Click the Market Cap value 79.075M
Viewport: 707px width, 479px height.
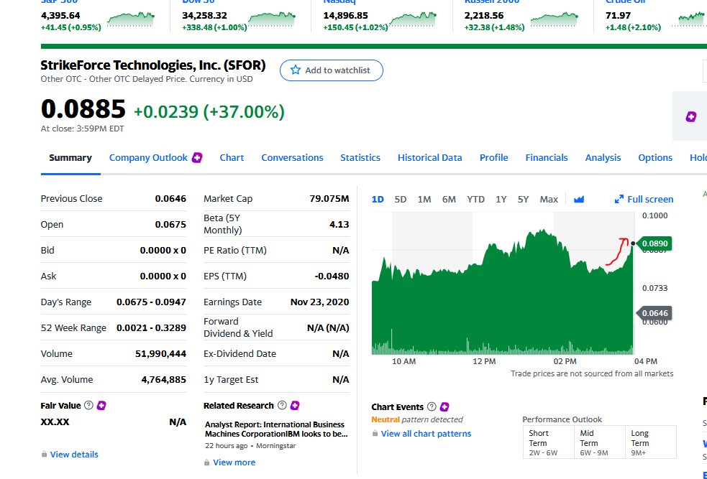pyautogui.click(x=329, y=198)
